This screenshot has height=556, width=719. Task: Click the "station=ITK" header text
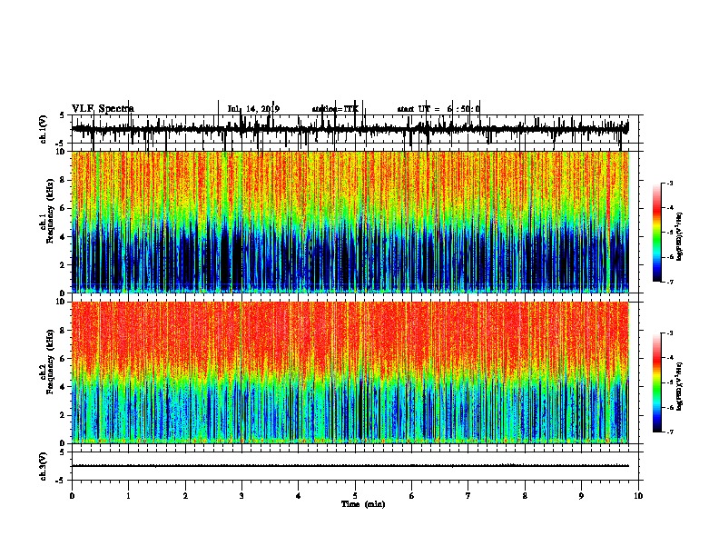click(x=335, y=109)
